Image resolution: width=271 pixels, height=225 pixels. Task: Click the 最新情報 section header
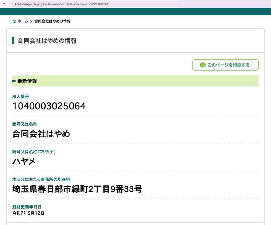pos(135,81)
